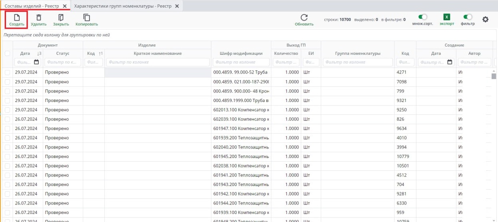
Task: Click the Шифр модификации filter input
Action: (x=241, y=62)
